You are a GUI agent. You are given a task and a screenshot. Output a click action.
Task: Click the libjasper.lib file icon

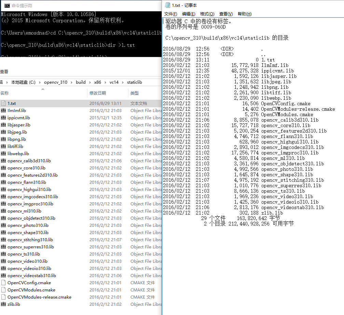tap(3, 125)
